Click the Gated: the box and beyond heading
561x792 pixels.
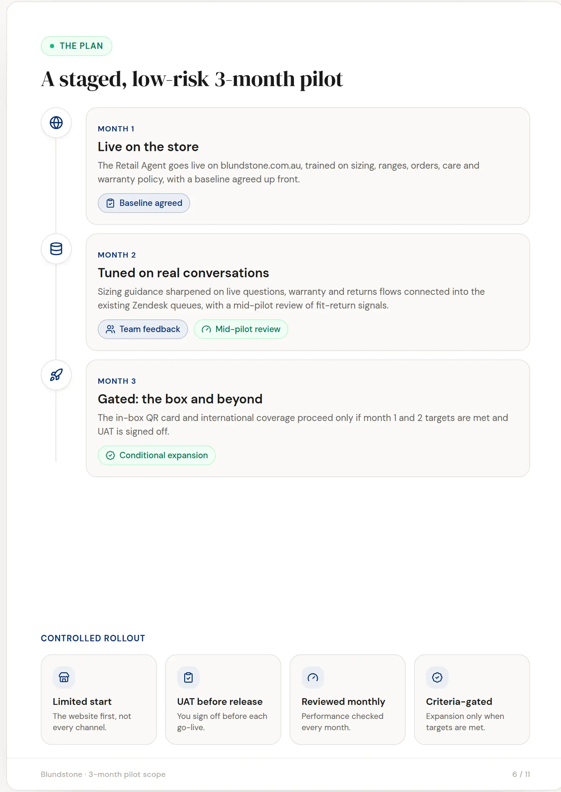pos(180,399)
